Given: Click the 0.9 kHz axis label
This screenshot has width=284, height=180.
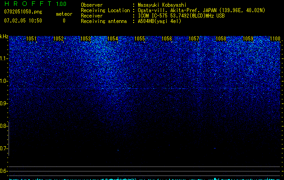Looking at the screenshot, I should tap(4, 103).
